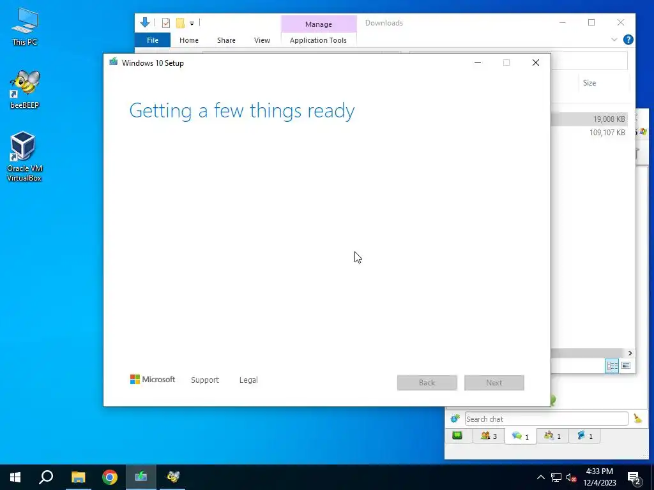The height and width of the screenshot is (490, 654).
Task: Click the Back button in Windows 10 Setup
Action: click(x=427, y=383)
